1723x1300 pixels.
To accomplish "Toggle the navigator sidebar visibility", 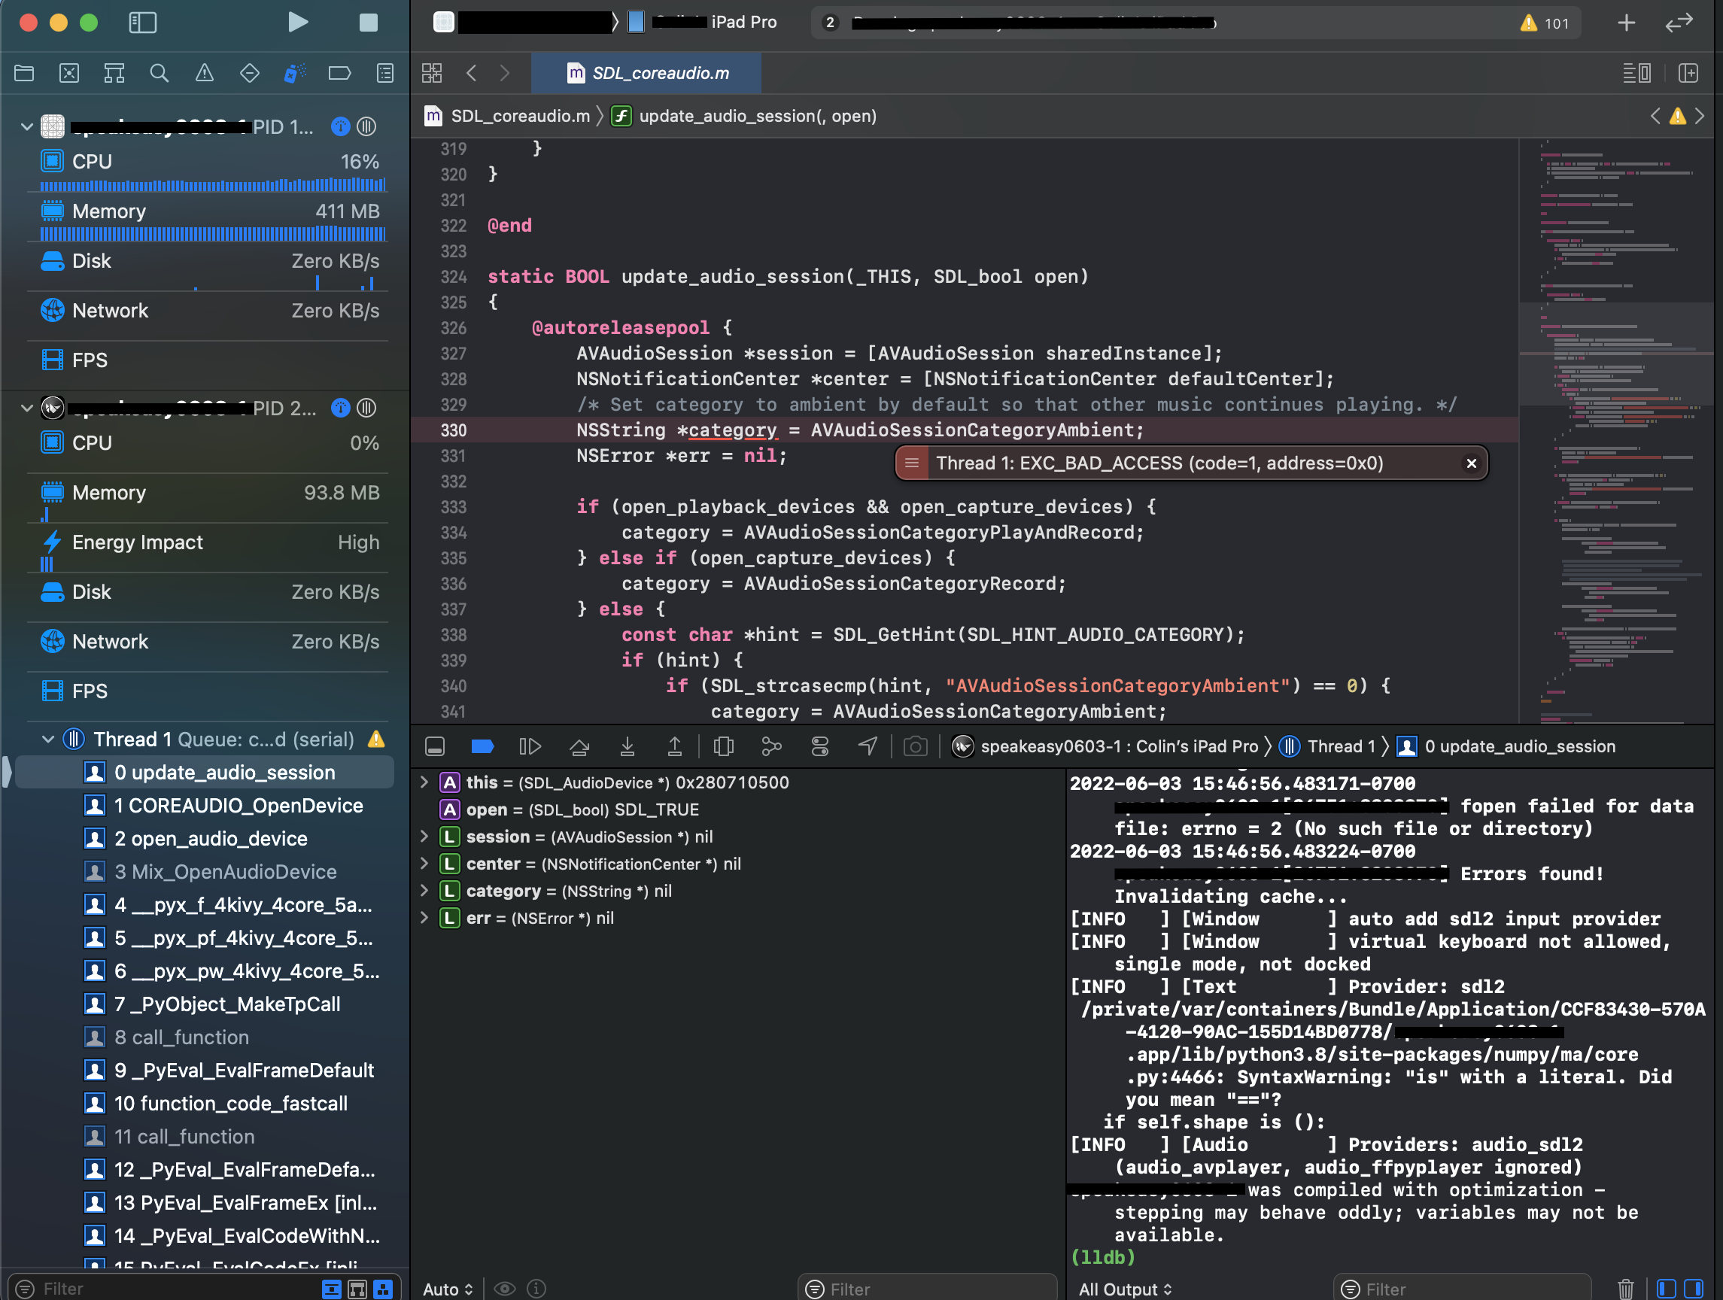I will click(141, 23).
